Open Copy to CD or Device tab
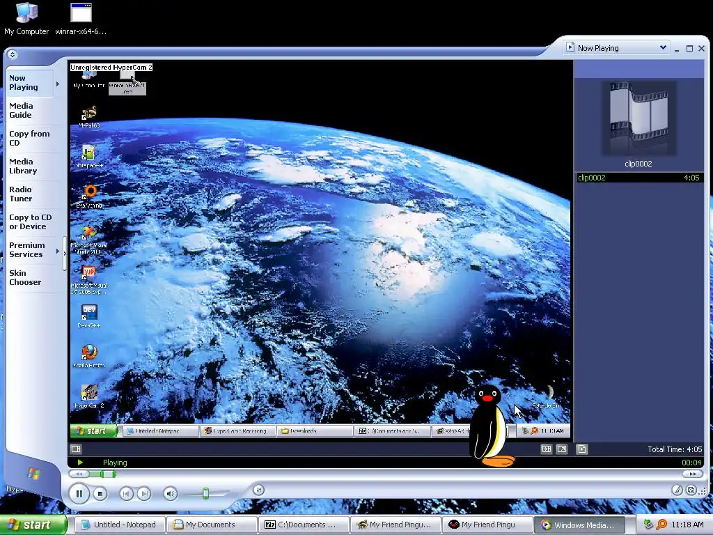Screen dimensions: 713x535 click(31, 222)
